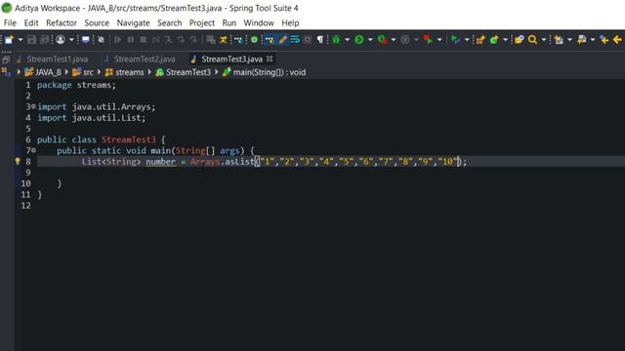Click the Last Edit Location arrow icon

tap(604, 39)
